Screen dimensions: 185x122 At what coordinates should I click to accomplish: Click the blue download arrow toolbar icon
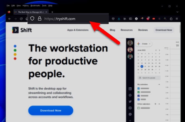119,19
